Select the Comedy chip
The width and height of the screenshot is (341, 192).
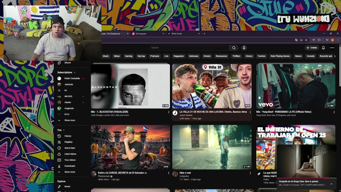tap(311, 56)
